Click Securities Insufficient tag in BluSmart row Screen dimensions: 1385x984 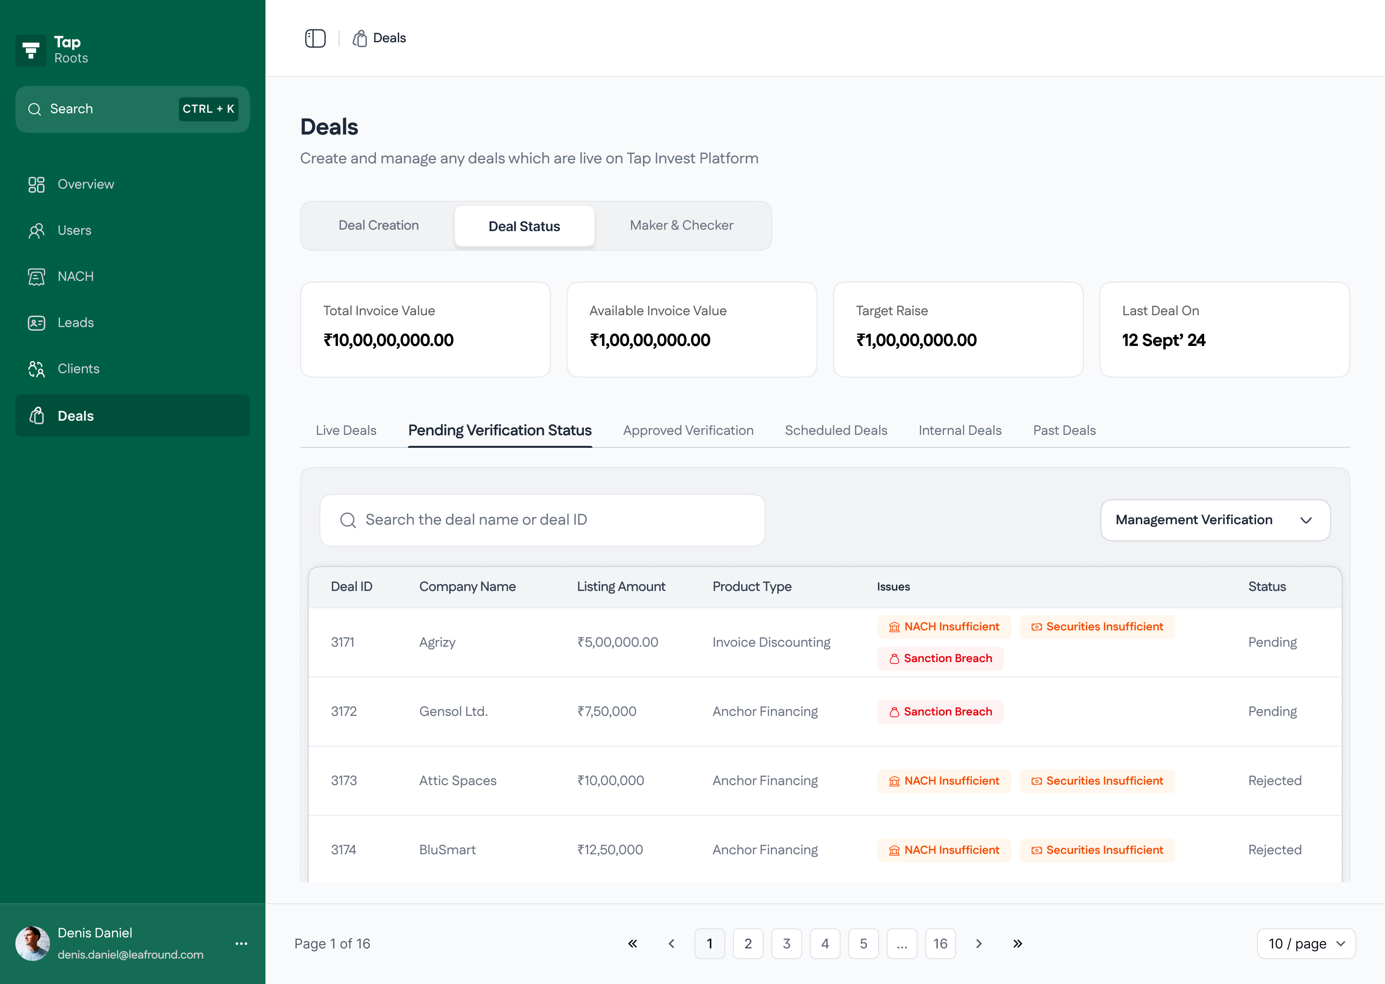pyautogui.click(x=1097, y=850)
